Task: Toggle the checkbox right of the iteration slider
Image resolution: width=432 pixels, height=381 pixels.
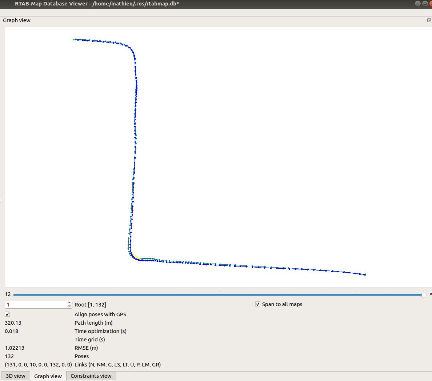Action: (431, 294)
